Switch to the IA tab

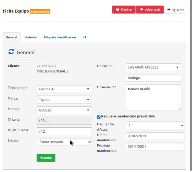coord(85,37)
